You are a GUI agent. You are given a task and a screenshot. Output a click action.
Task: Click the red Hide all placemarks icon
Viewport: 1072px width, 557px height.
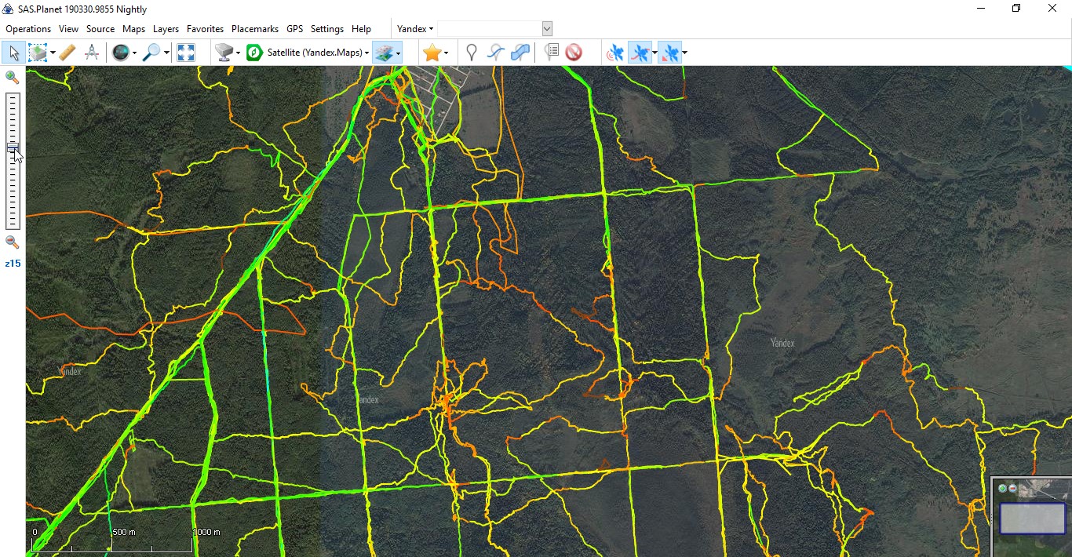pos(574,53)
